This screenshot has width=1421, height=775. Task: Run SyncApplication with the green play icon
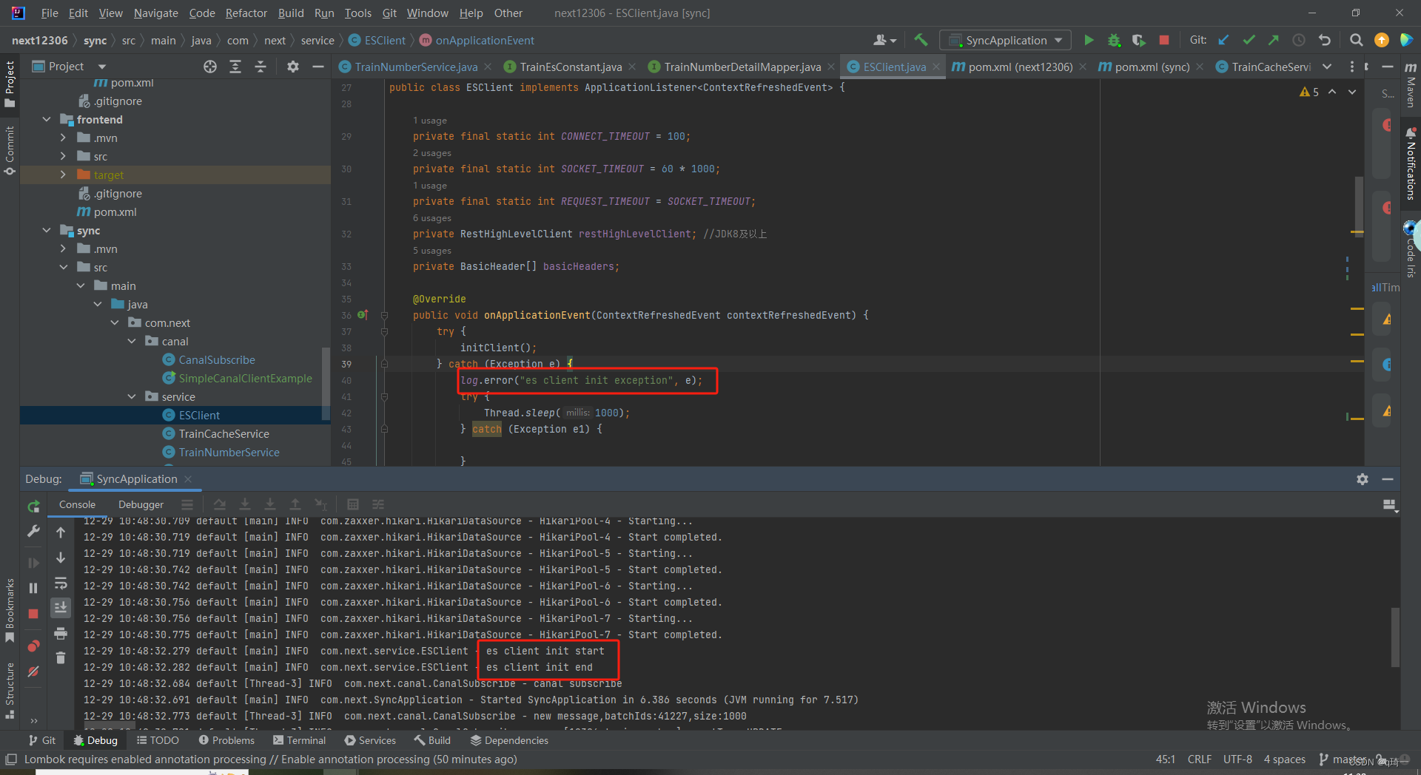click(1089, 40)
